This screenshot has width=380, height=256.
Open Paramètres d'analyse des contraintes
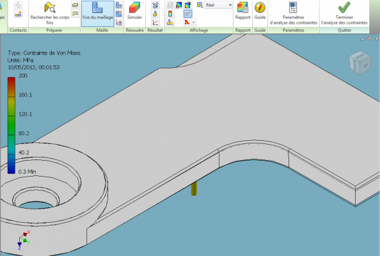293,13
